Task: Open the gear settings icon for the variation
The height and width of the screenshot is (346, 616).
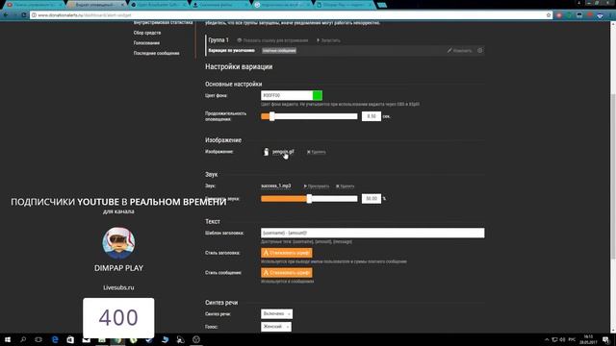Action: click(479, 51)
